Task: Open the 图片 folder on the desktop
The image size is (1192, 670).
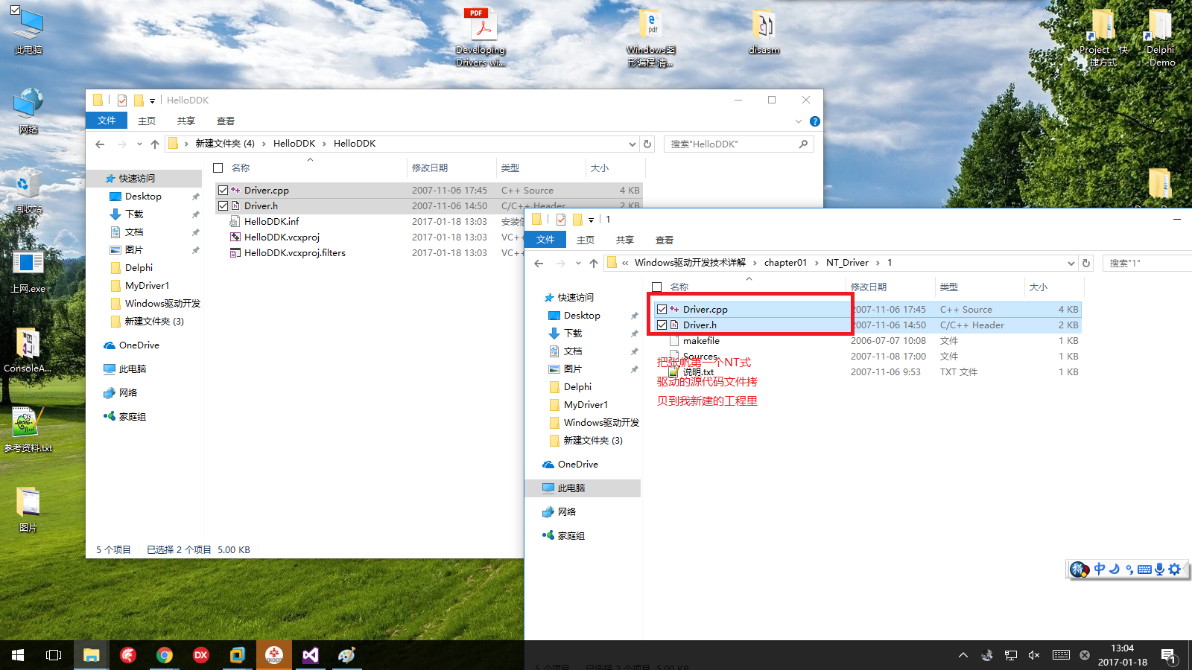Action: [28, 509]
